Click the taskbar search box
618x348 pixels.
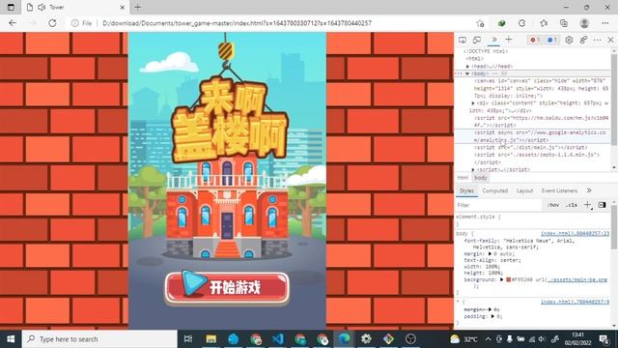click(99, 339)
